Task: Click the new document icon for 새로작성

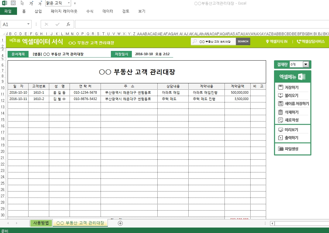Action: coord(280,120)
